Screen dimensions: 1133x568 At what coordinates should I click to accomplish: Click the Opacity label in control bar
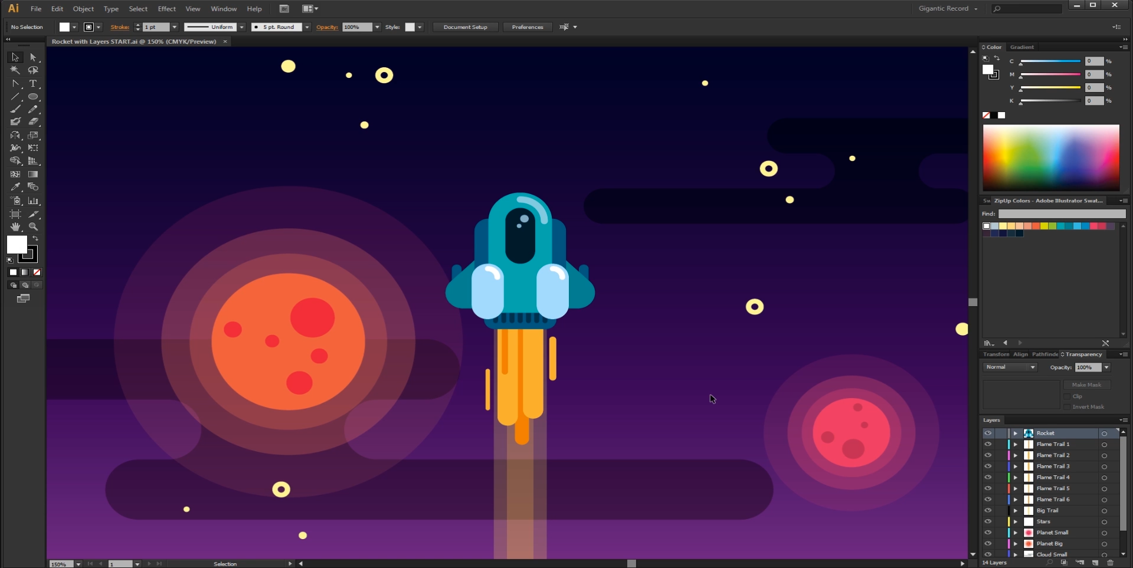pyautogui.click(x=327, y=27)
